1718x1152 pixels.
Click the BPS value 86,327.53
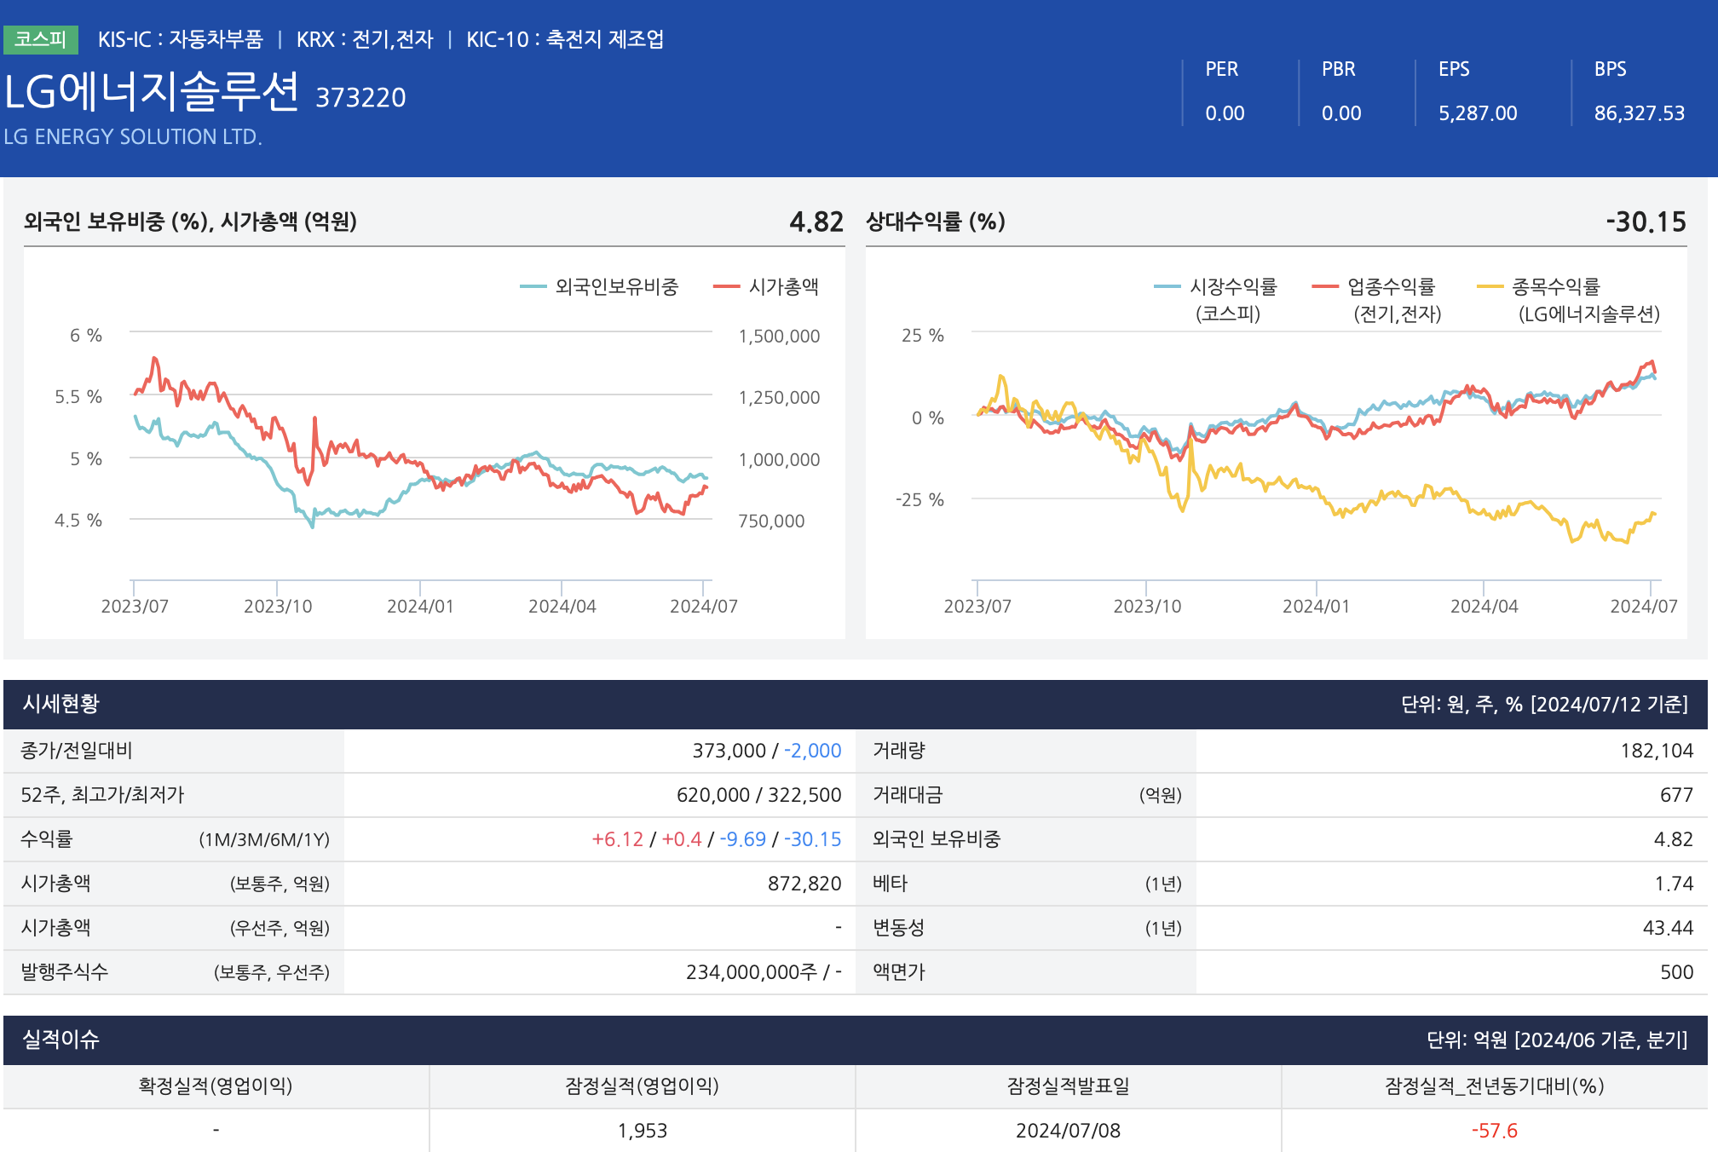1639,113
